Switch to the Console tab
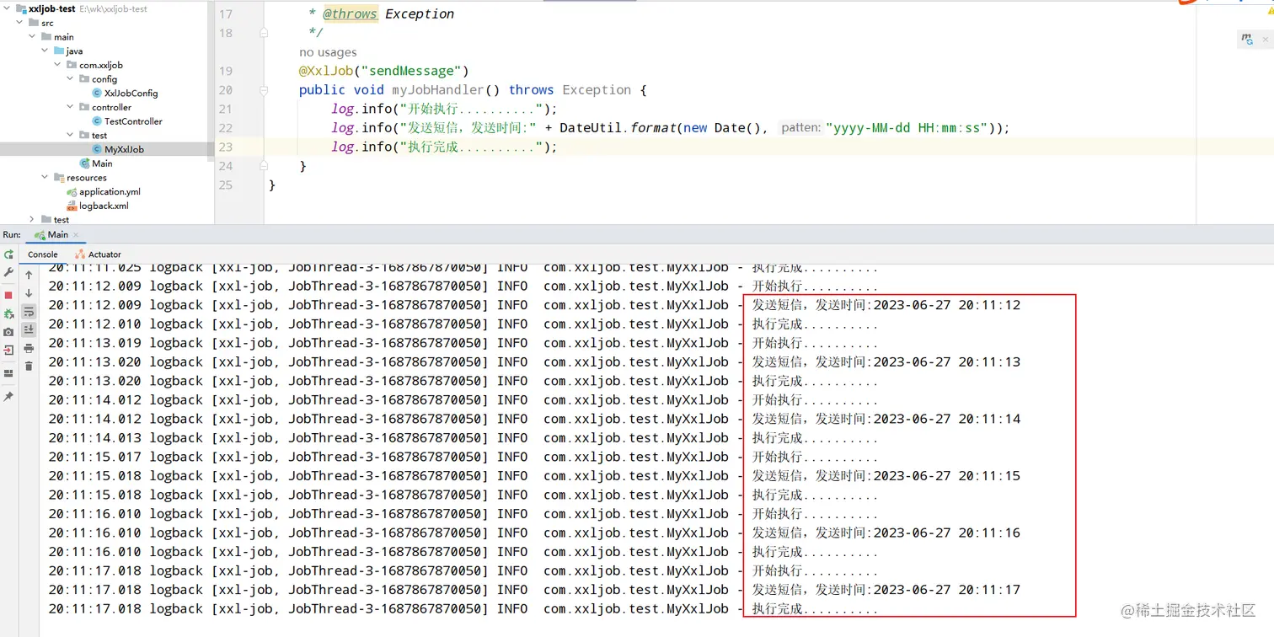Image resolution: width=1274 pixels, height=637 pixels. 43,254
